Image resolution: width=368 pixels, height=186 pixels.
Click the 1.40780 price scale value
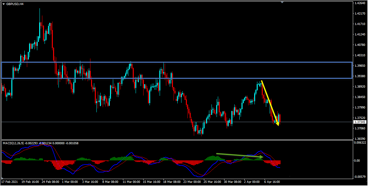pos(360,45)
